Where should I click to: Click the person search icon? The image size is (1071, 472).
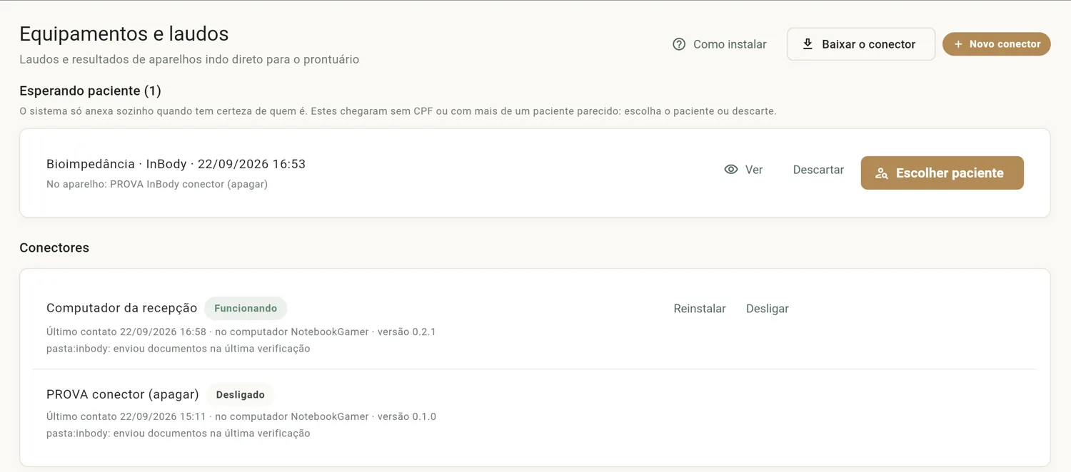coord(882,173)
